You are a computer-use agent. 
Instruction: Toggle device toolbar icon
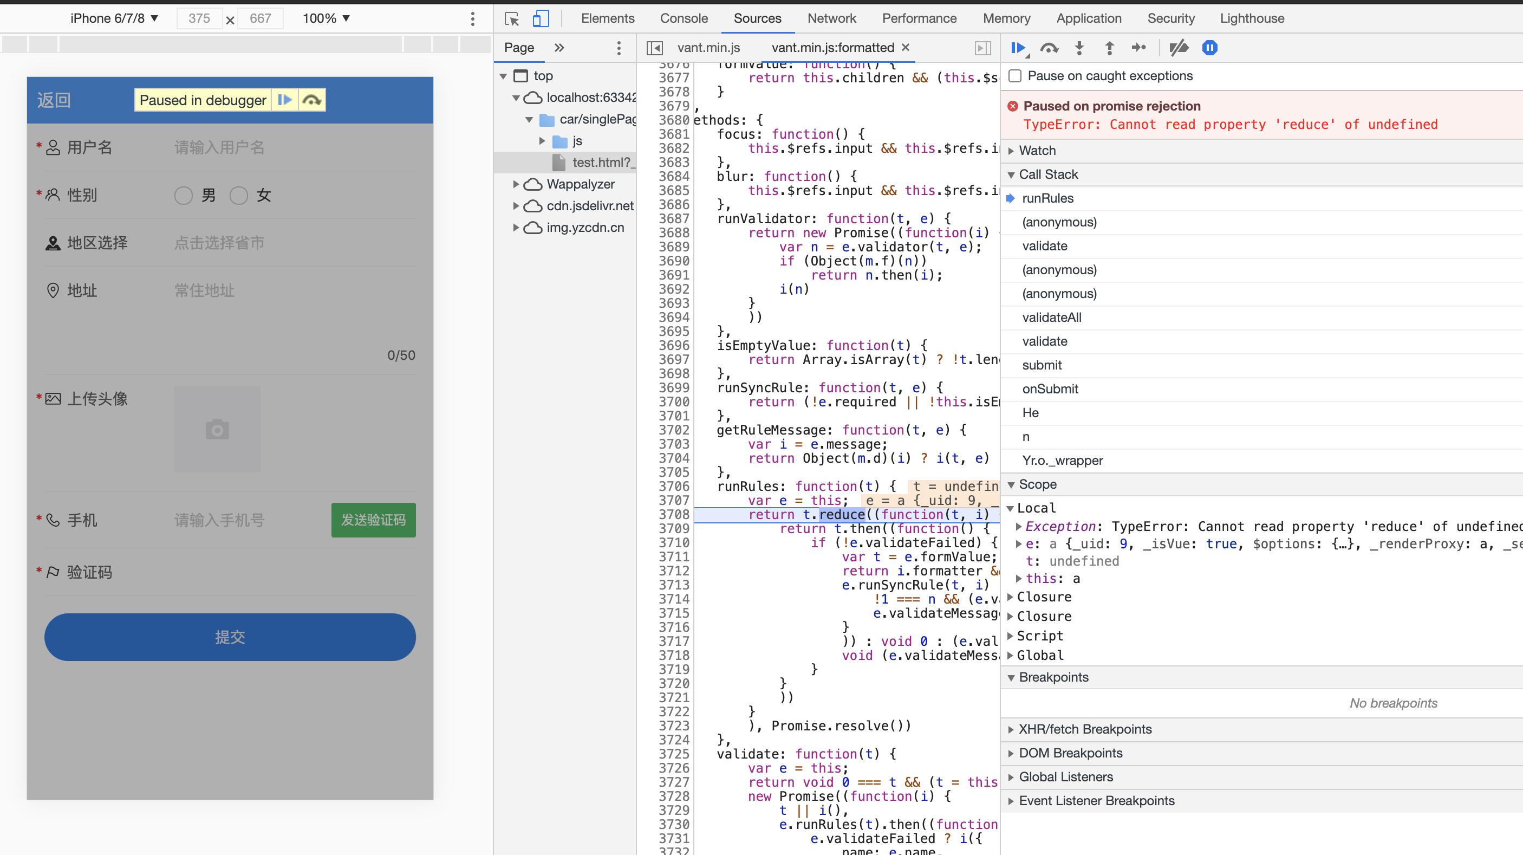541,18
